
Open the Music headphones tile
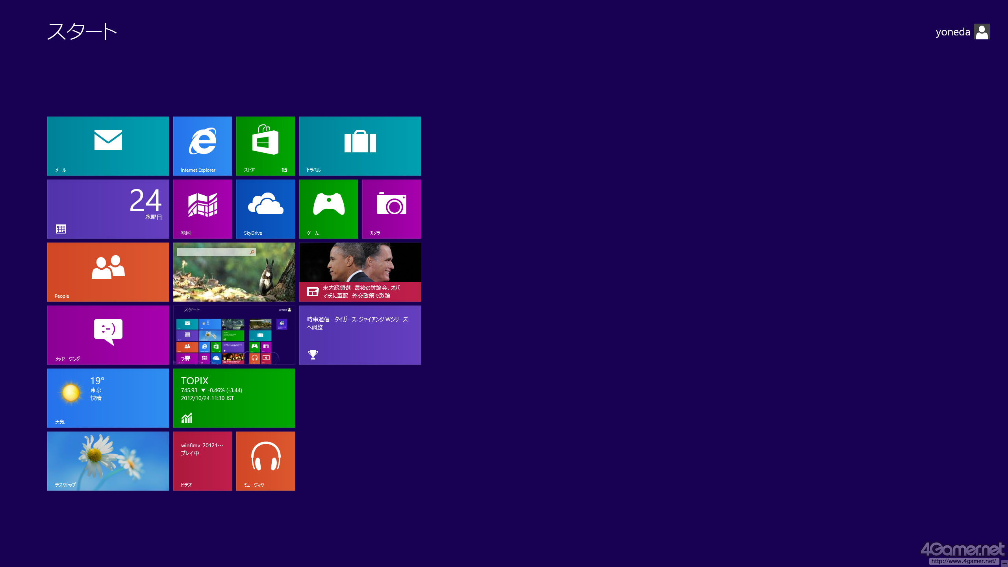(x=266, y=461)
